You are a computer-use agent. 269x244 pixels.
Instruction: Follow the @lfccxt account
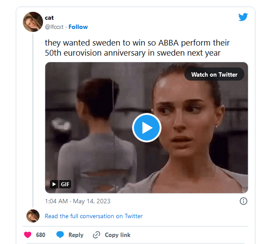click(78, 27)
